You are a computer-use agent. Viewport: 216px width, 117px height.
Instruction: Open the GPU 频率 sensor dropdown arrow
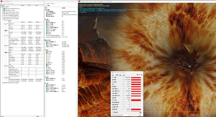coord(123,78)
